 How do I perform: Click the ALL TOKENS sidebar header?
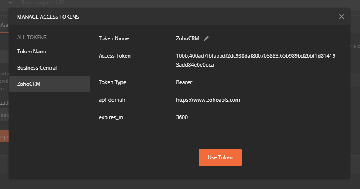(x=32, y=38)
